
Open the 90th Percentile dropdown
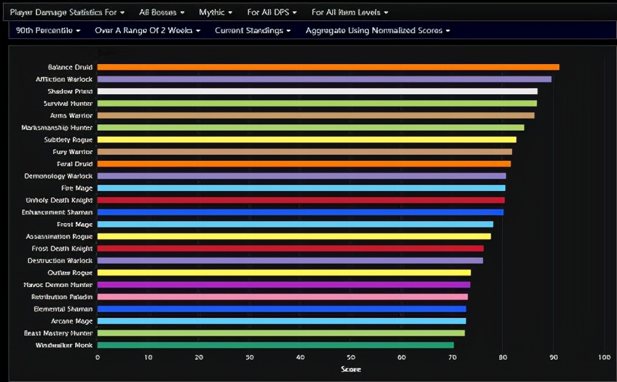click(x=48, y=30)
